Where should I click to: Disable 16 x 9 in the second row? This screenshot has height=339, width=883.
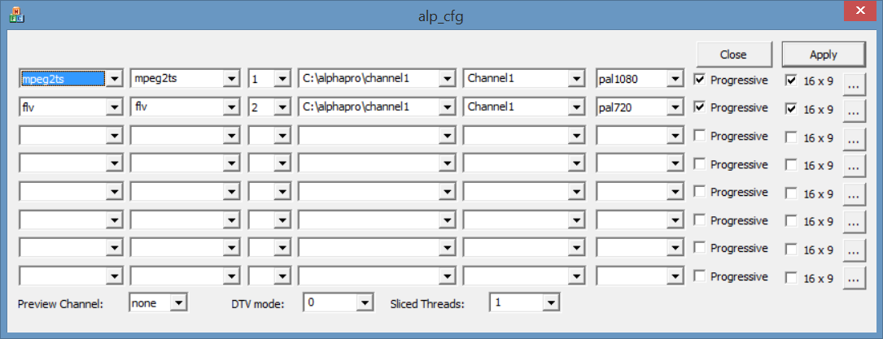click(791, 108)
